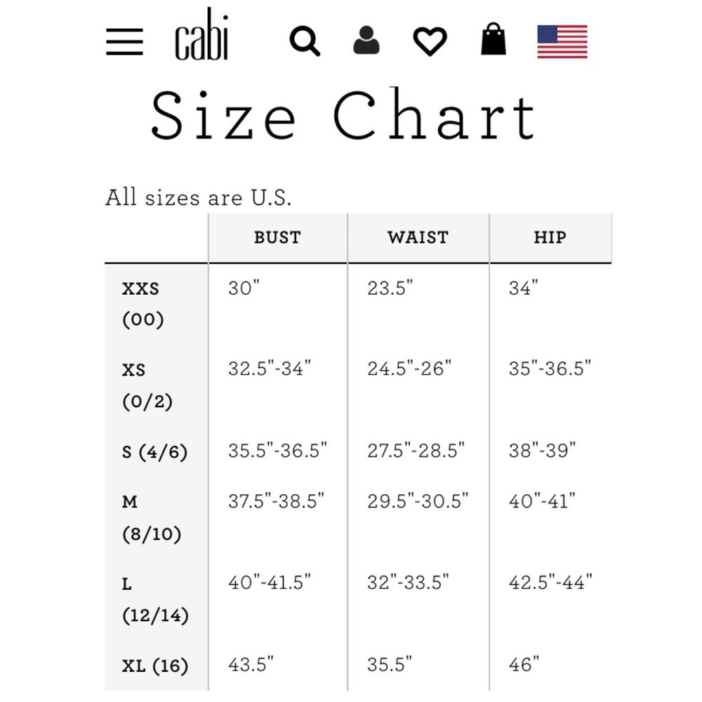702x702 pixels.
Task: Click the WAIST column header
Action: point(418,238)
